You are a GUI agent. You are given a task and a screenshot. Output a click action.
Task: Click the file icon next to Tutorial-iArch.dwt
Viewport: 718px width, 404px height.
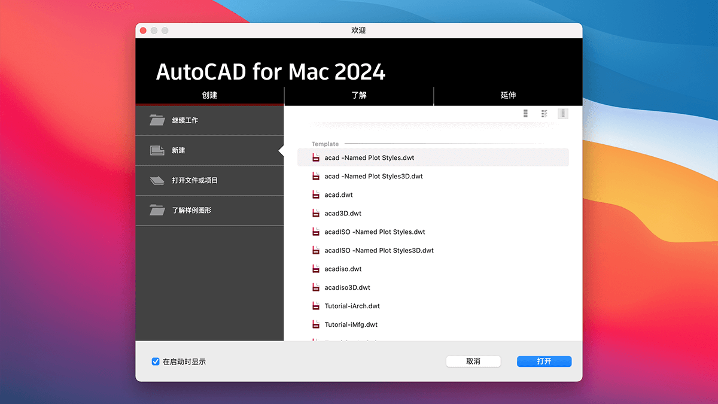point(316,306)
